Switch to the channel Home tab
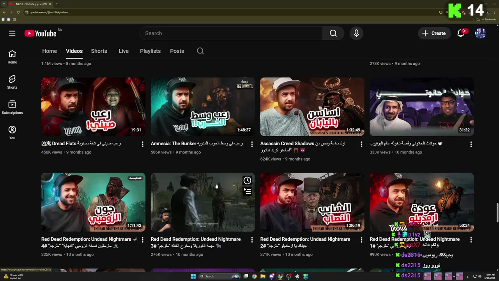 point(50,51)
